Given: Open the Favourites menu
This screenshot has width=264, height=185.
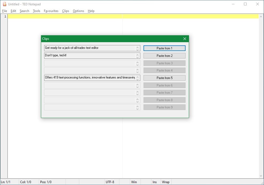Looking at the screenshot, I should tap(51, 11).
